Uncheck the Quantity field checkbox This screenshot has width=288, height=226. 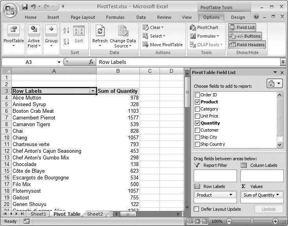pos(198,123)
